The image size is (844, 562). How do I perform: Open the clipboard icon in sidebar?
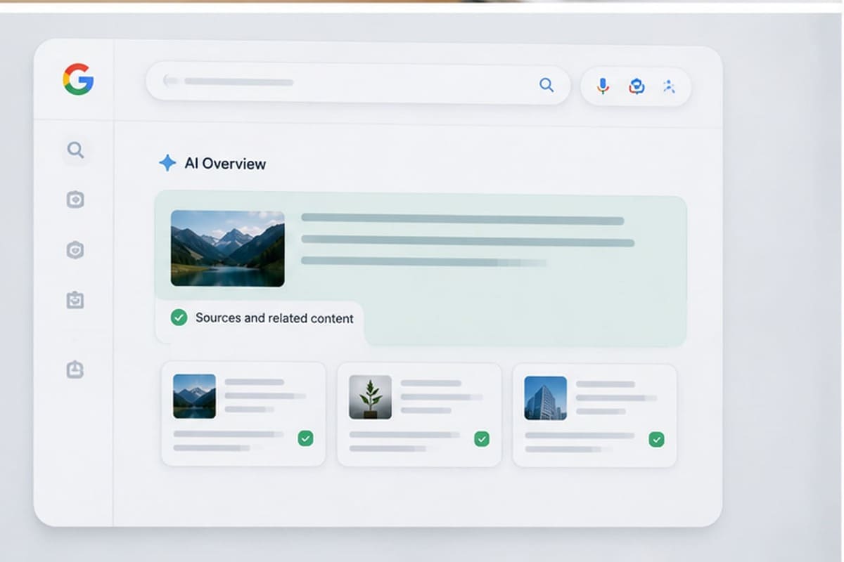click(75, 300)
